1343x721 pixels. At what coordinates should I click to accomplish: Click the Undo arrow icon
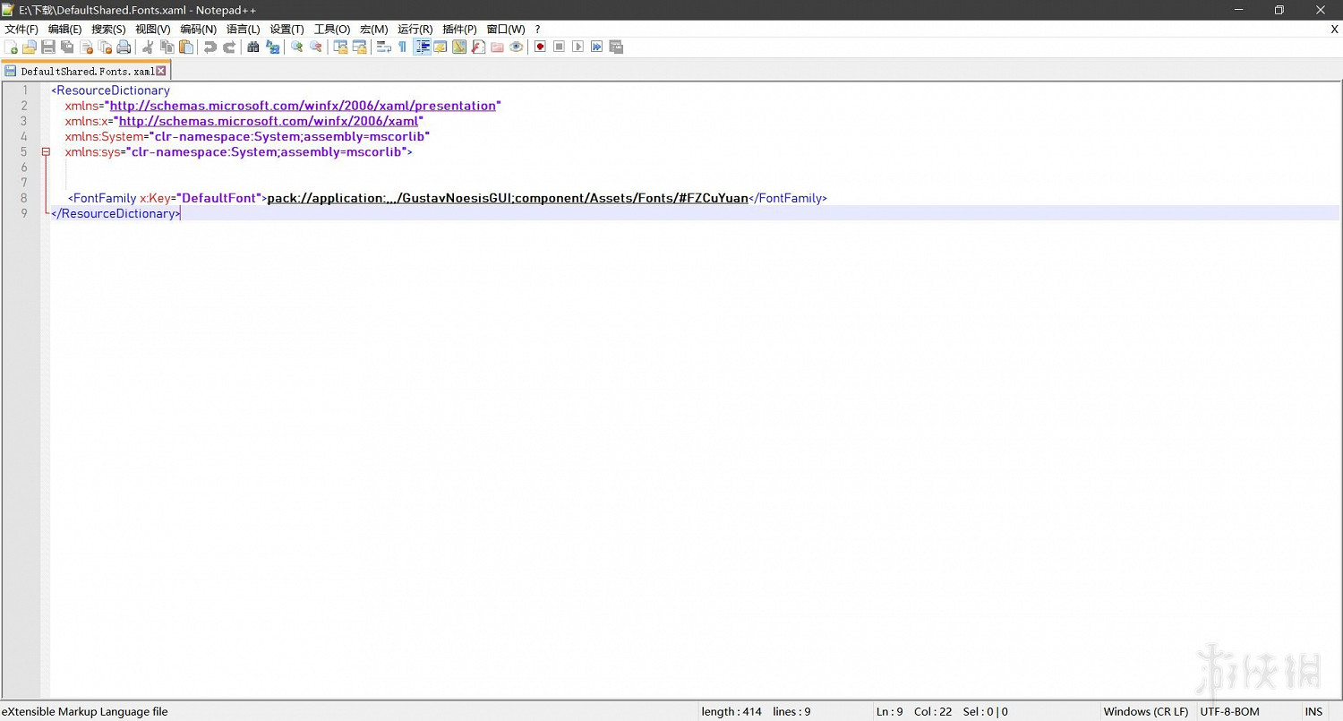click(210, 47)
